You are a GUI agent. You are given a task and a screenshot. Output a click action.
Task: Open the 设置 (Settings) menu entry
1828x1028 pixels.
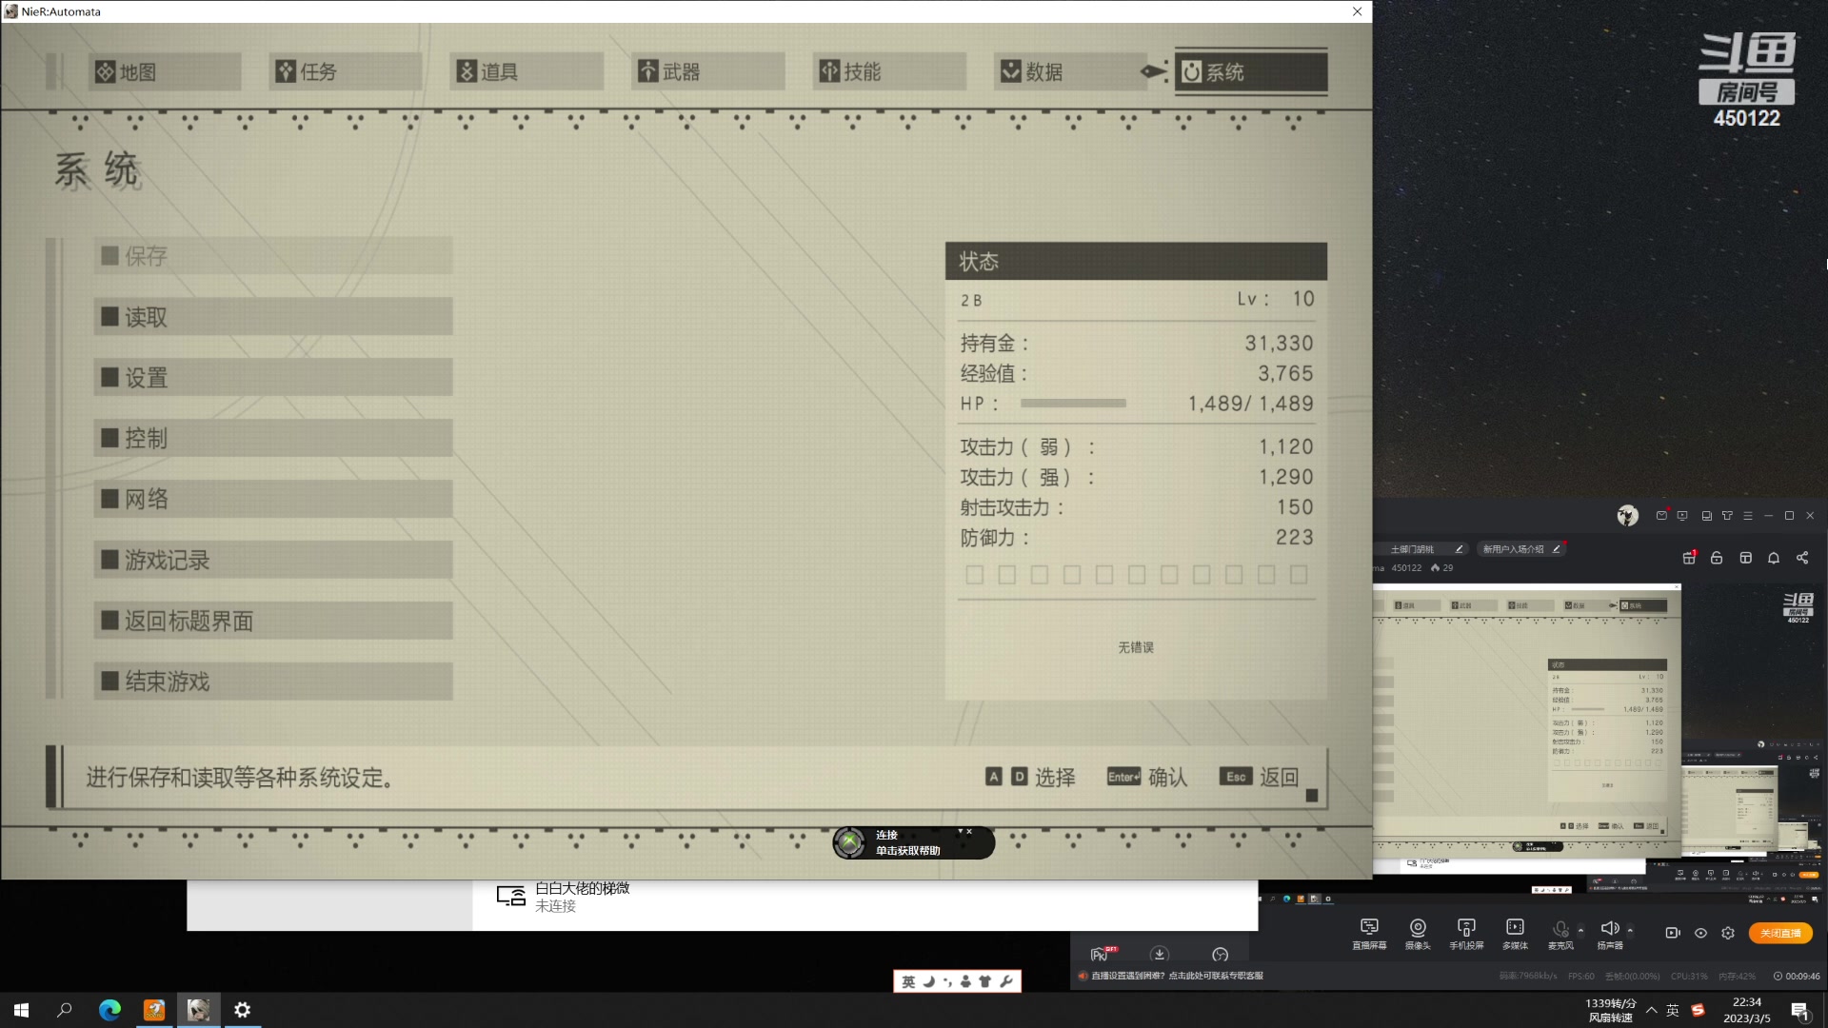point(273,378)
